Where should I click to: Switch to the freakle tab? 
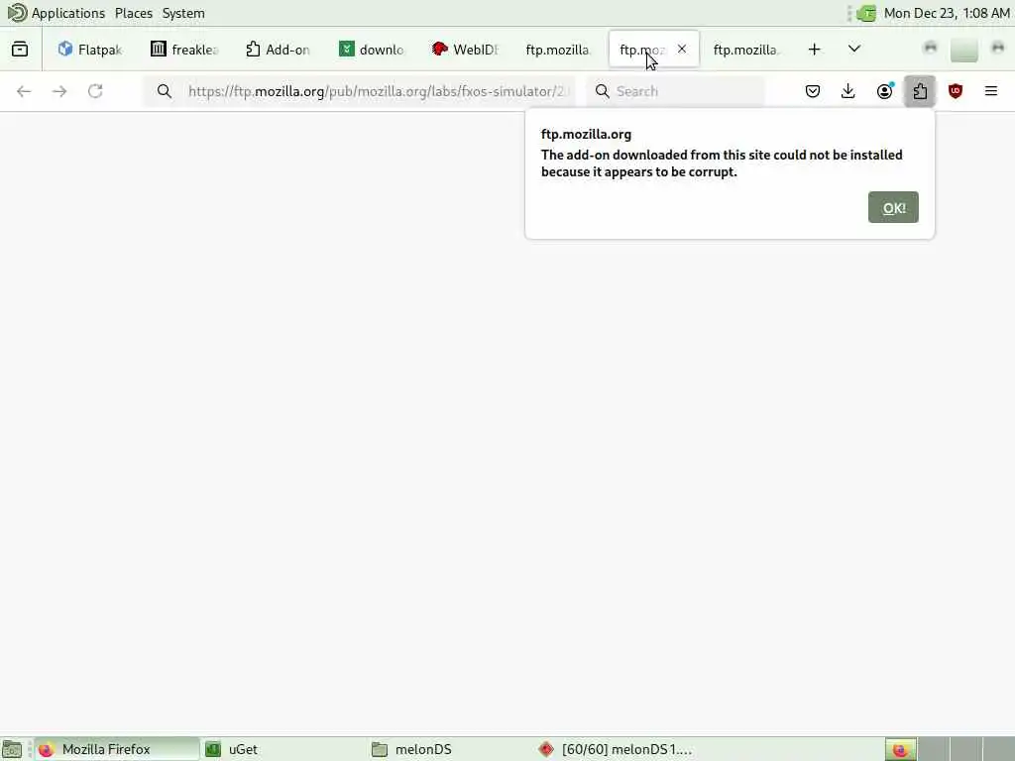(x=184, y=50)
